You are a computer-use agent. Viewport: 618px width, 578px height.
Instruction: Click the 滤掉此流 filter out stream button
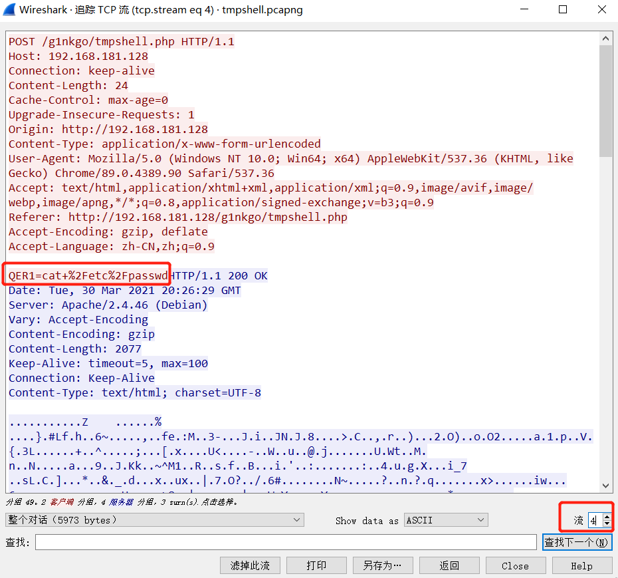(x=250, y=565)
